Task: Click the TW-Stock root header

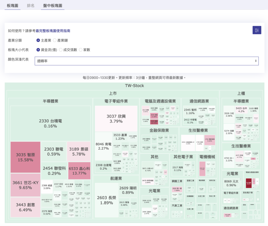Action: point(135,86)
